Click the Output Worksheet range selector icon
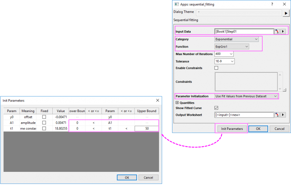The width and height of the screenshot is (291, 185). pyautogui.click(x=277, y=115)
